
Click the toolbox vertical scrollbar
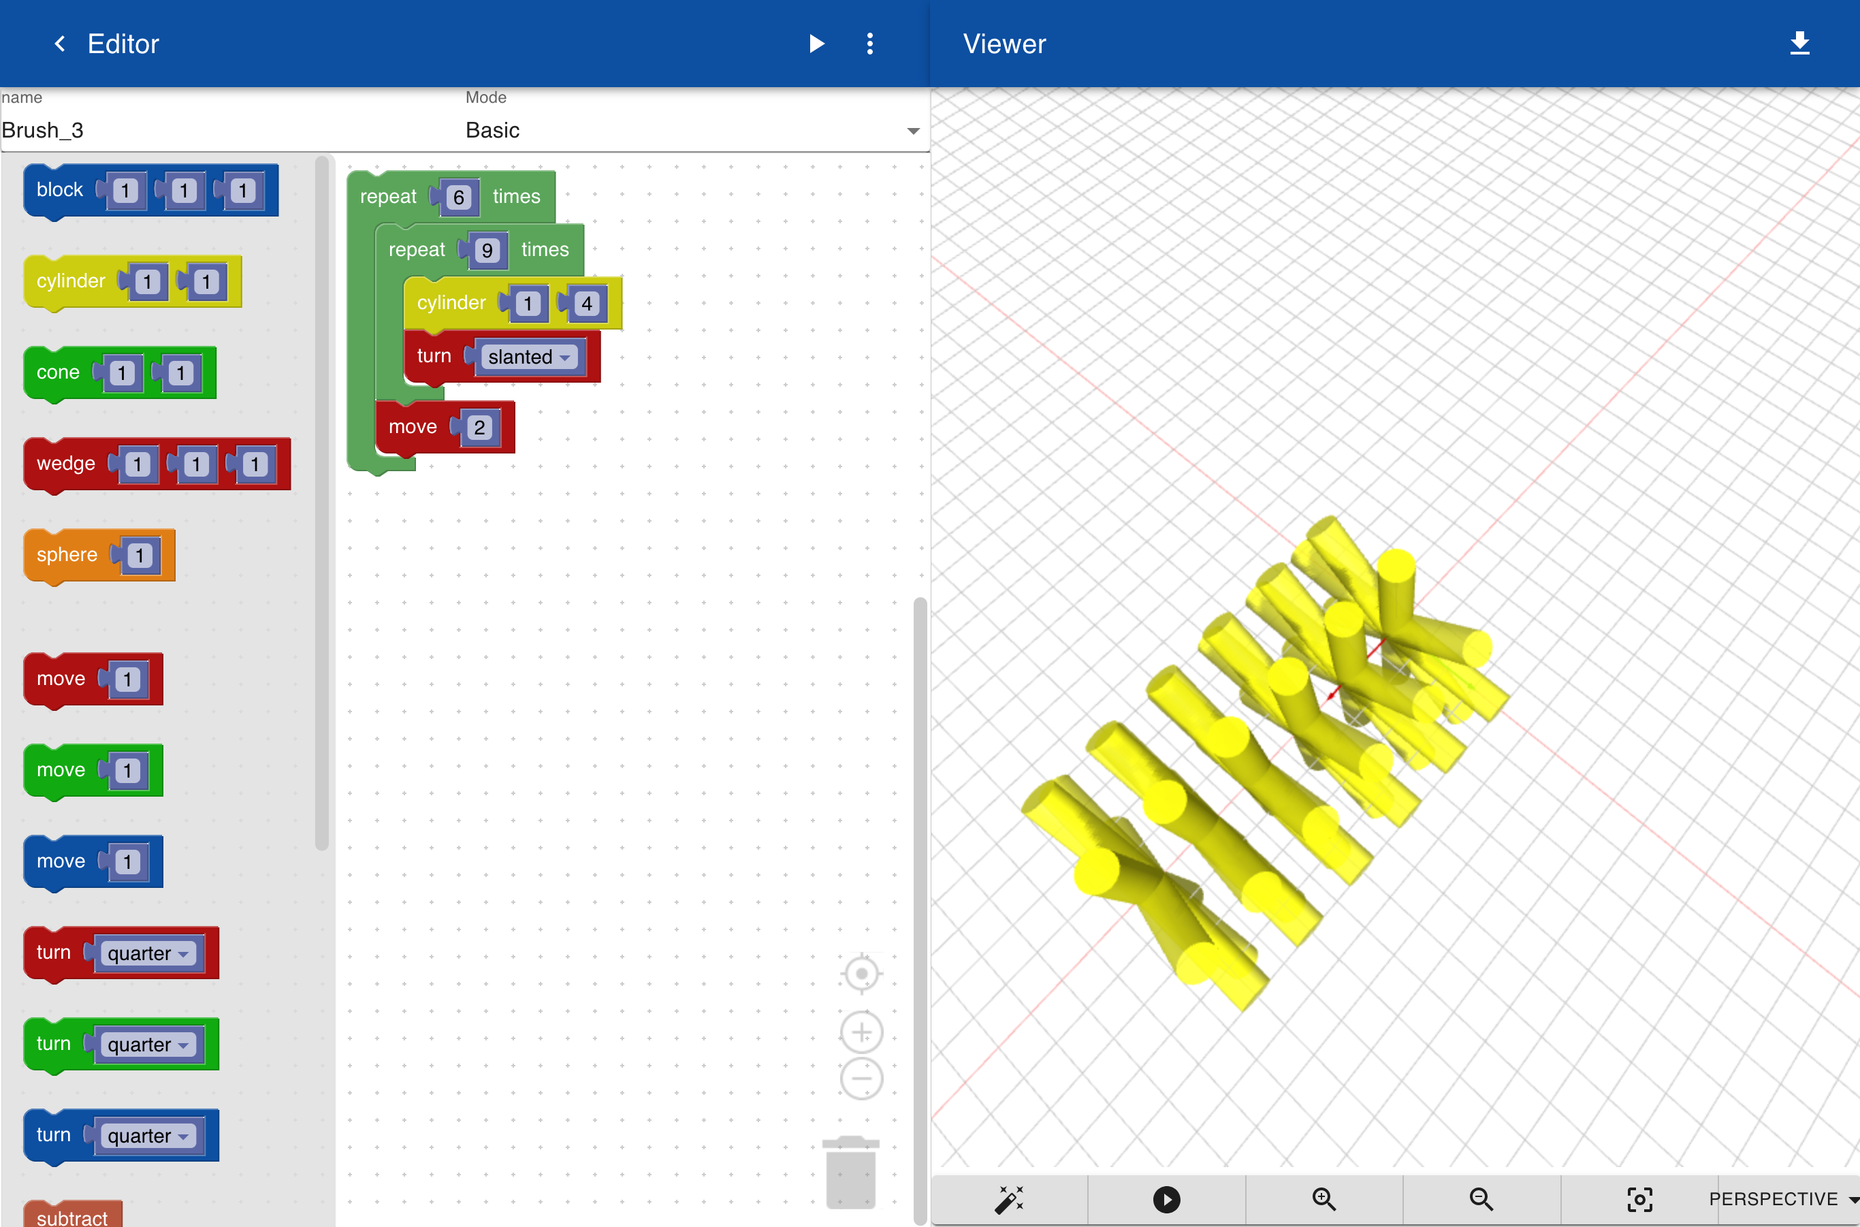[321, 503]
